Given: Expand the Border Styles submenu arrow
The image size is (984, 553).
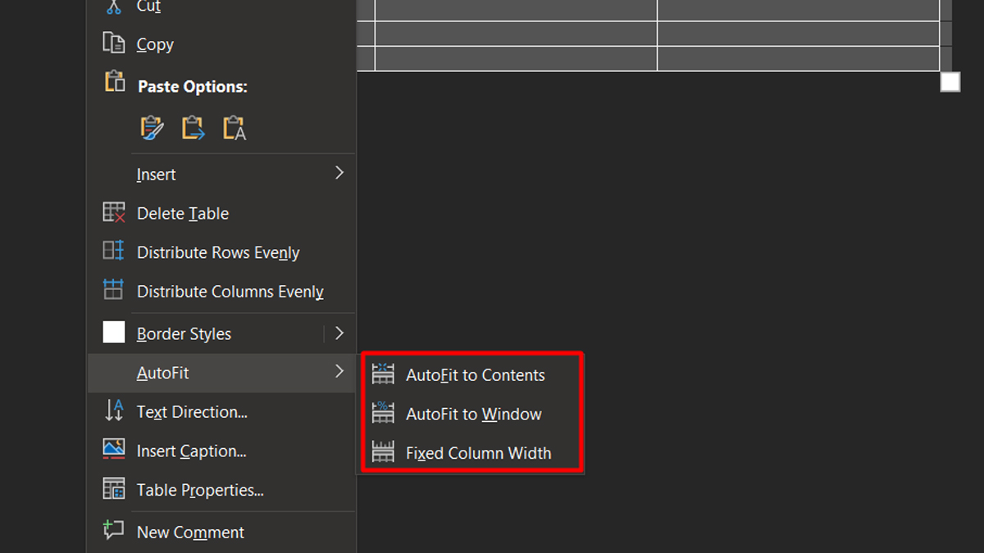Looking at the screenshot, I should tap(339, 333).
